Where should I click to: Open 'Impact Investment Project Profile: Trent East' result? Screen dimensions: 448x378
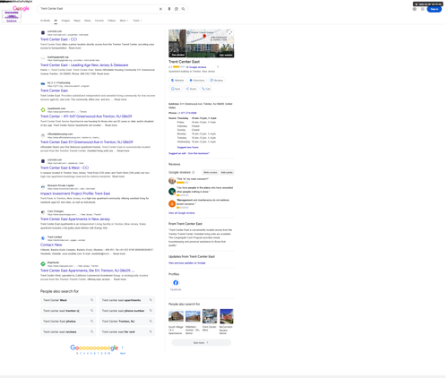coord(75,193)
